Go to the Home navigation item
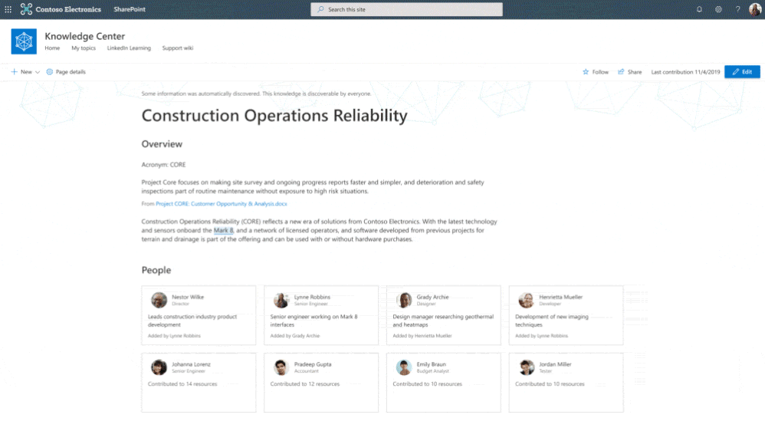The height and width of the screenshot is (431, 765). coord(52,48)
